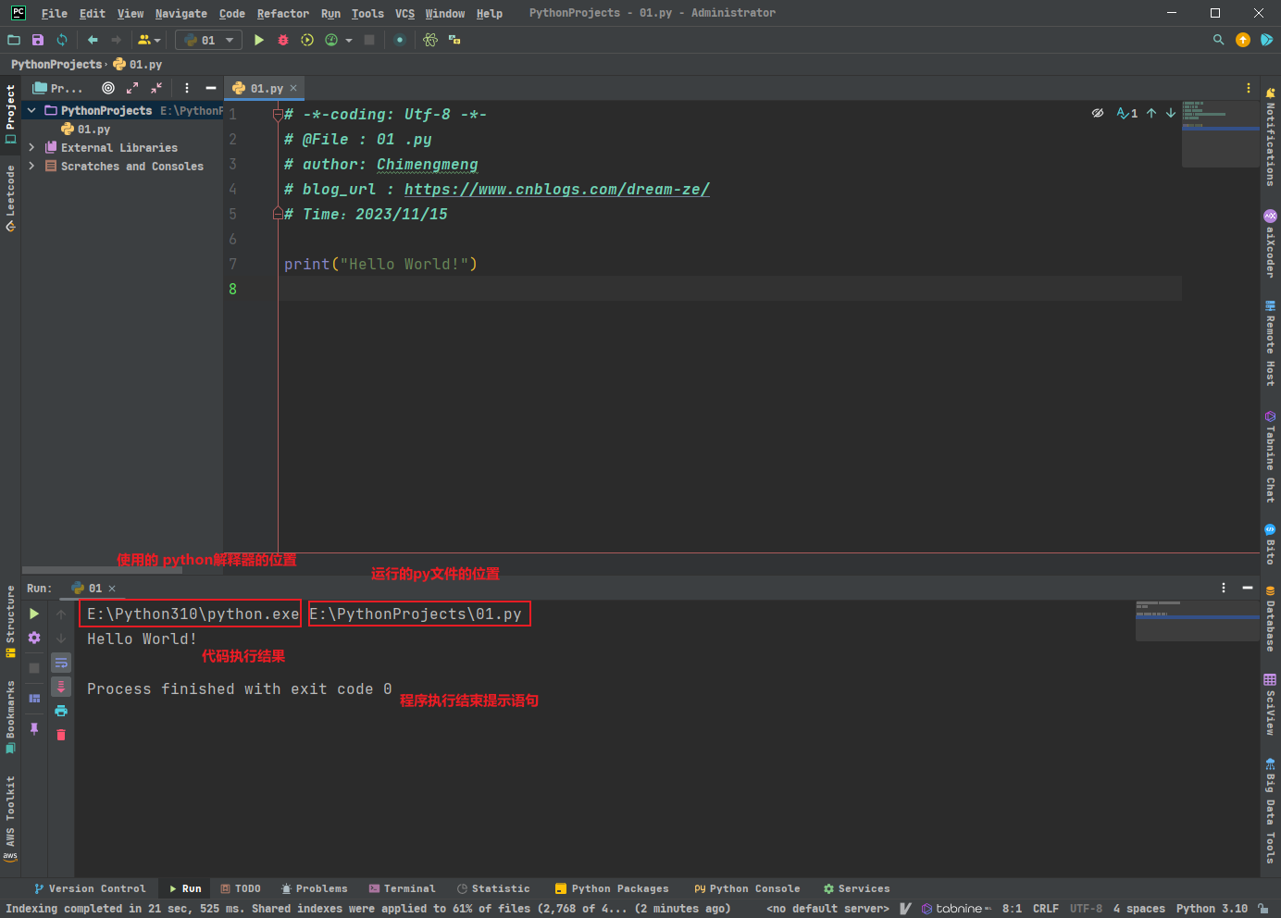The height and width of the screenshot is (918, 1281).
Task: Close the '01' Run tab
Action: pos(112,589)
